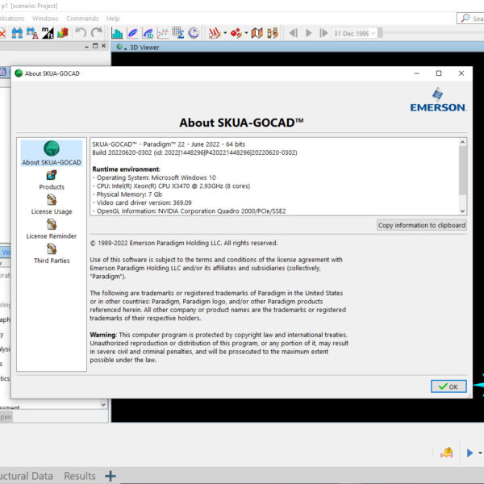Click the time slider handle in the toolbar
Screen dimensions: 484x484
(x=380, y=33)
